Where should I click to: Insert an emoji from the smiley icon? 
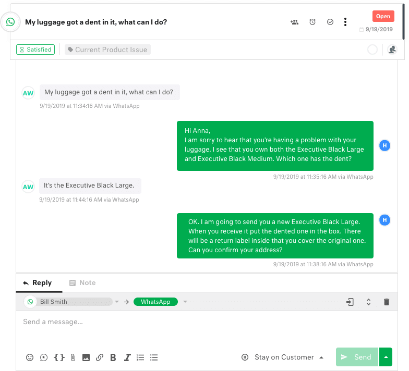click(30, 357)
